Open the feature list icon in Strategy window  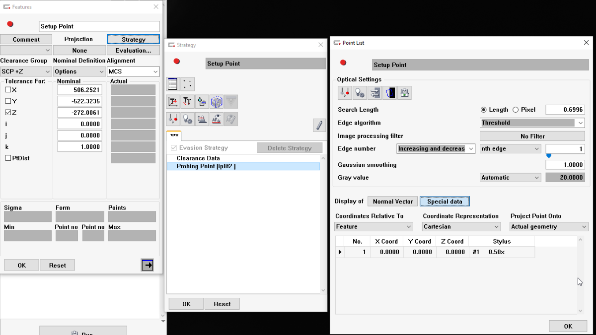tap(173, 84)
